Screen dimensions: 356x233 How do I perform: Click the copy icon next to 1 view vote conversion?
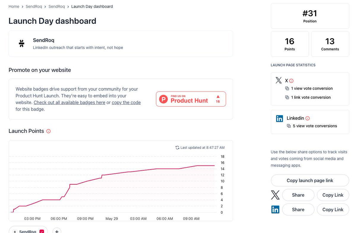pos(287,88)
